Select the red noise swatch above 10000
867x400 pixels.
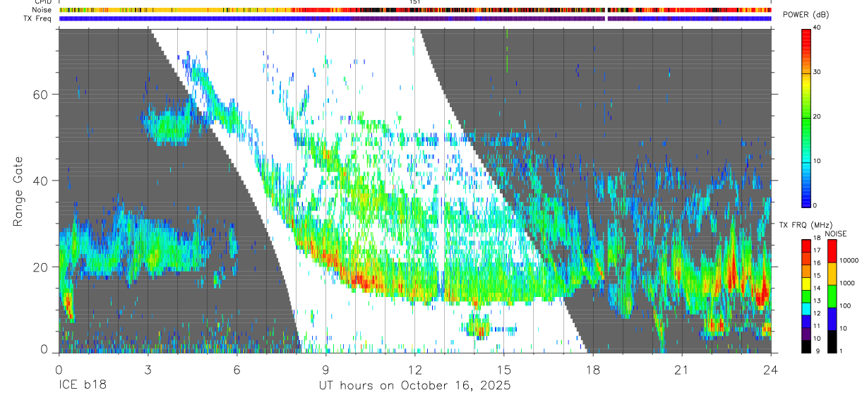[x=832, y=251]
